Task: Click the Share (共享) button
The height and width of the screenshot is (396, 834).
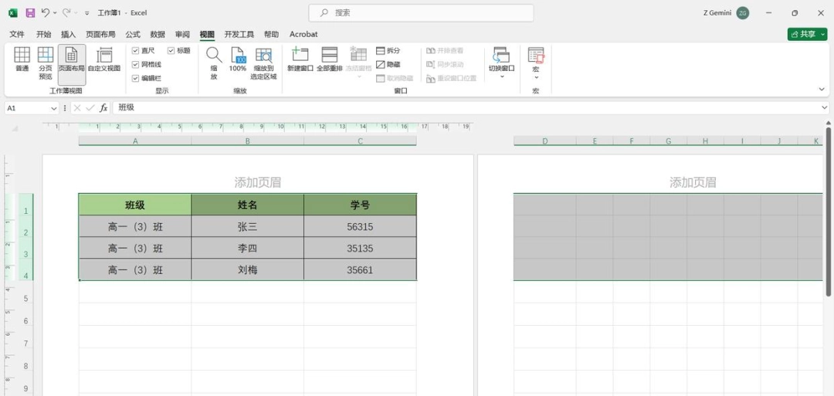Action: coord(803,34)
